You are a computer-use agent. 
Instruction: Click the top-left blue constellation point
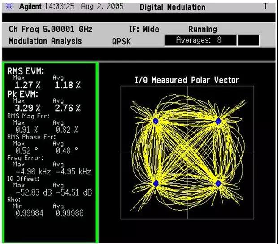click(x=156, y=121)
